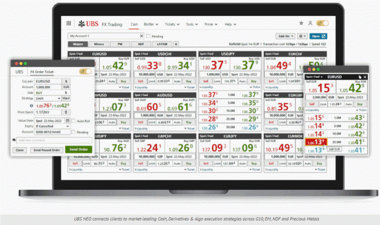
Task: Click the Add new comment field
Action: (x=54, y=140)
